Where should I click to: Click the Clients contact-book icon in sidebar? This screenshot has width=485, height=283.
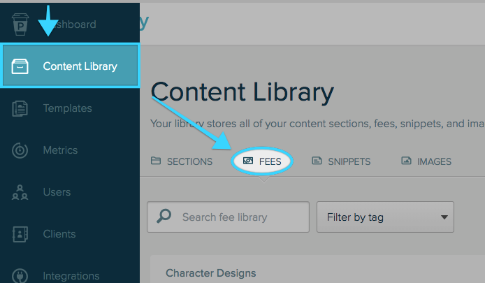click(x=20, y=234)
